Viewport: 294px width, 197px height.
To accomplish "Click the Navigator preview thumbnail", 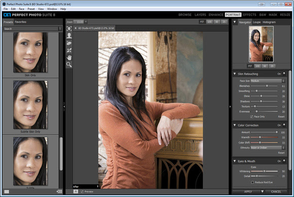I will tap(261, 44).
